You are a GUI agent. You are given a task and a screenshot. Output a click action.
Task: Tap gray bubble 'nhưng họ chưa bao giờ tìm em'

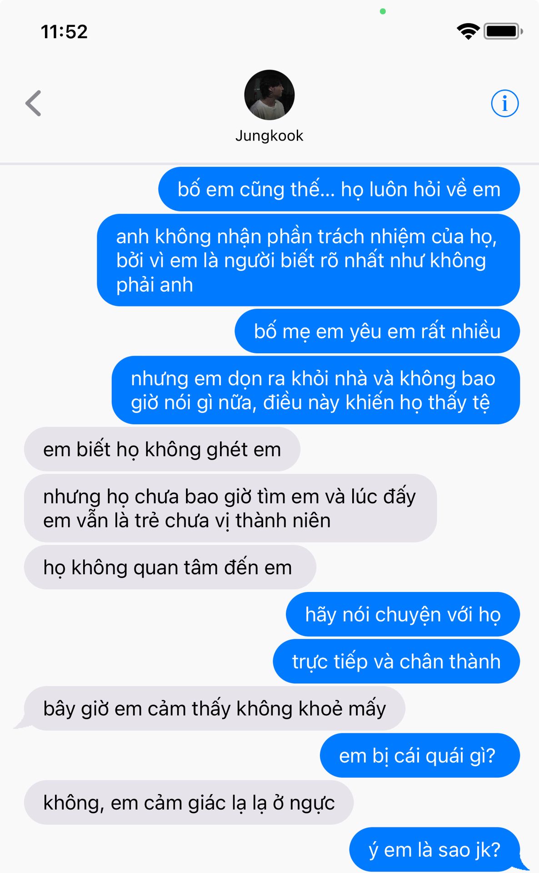point(230,508)
